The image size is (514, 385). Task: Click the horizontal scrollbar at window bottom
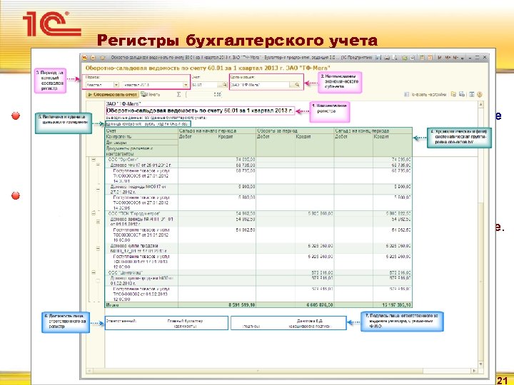coord(281,371)
